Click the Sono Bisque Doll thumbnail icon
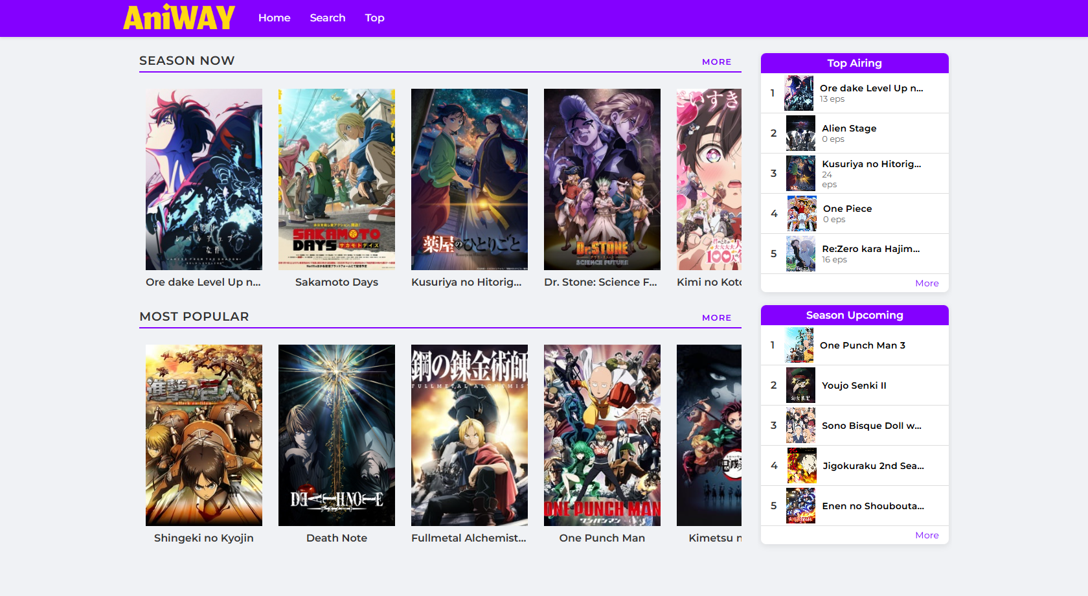Viewport: 1088px width, 596px height. [800, 426]
